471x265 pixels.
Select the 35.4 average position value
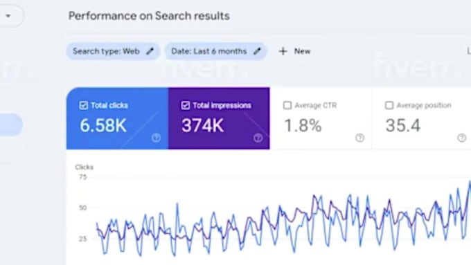click(403, 125)
